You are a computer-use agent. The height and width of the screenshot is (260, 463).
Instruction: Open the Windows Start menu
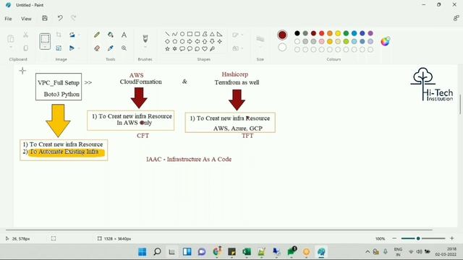point(143,252)
